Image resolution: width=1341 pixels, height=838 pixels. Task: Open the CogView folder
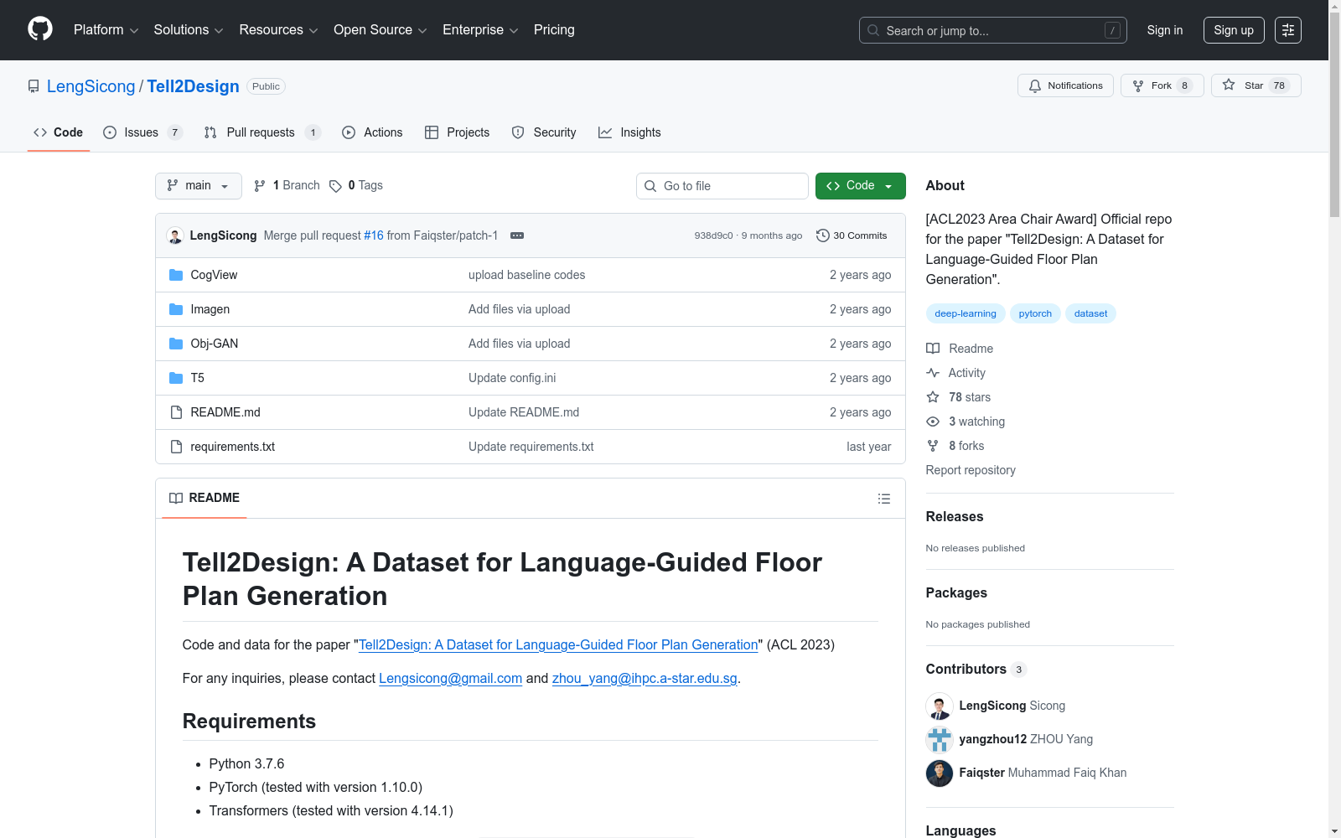click(x=214, y=275)
